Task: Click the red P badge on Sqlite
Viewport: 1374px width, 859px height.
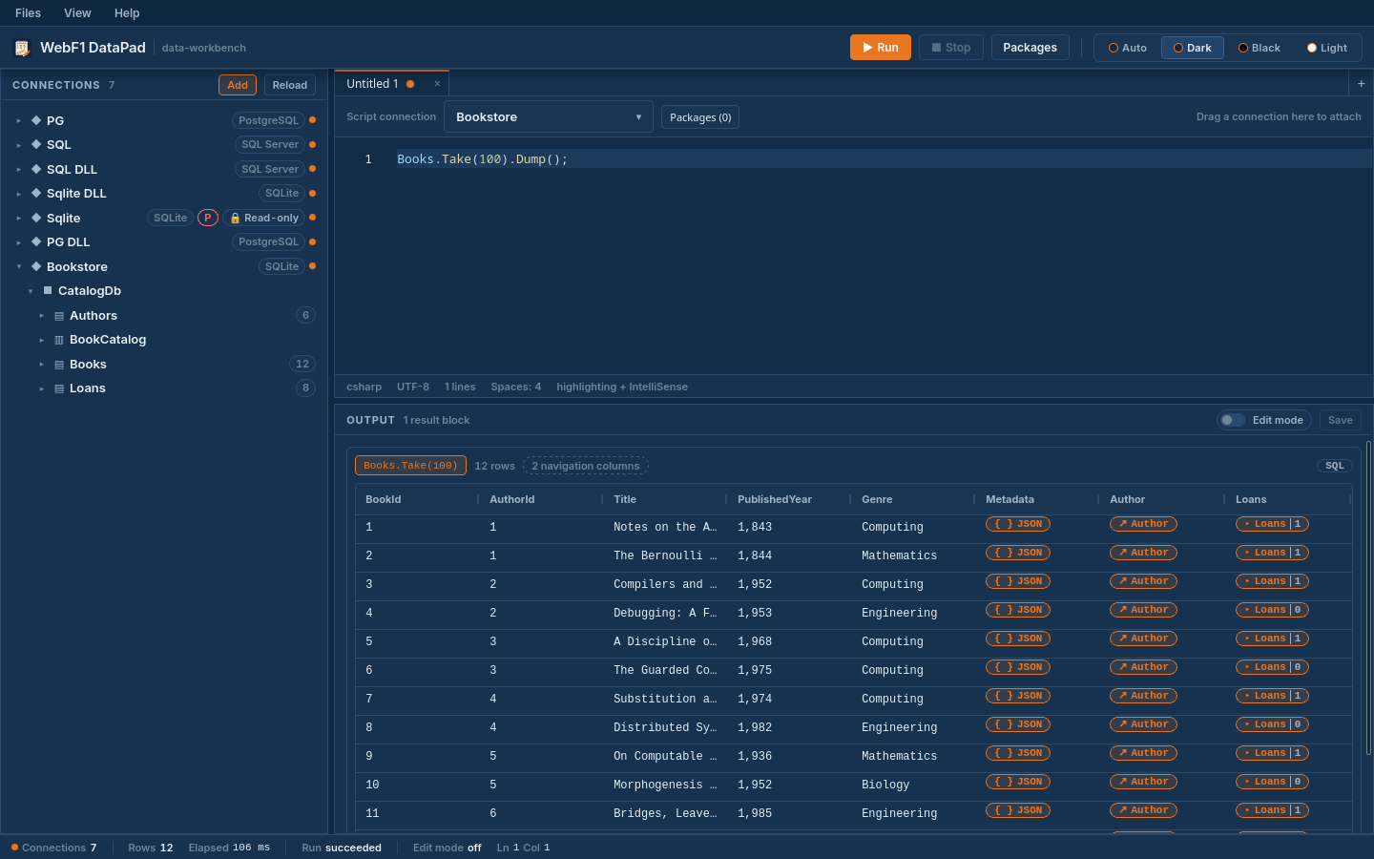Action: (x=208, y=218)
